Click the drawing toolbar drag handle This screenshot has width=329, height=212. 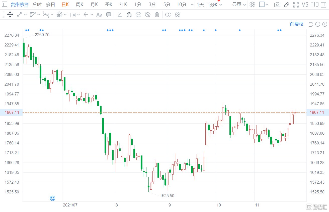(x=4, y=15)
